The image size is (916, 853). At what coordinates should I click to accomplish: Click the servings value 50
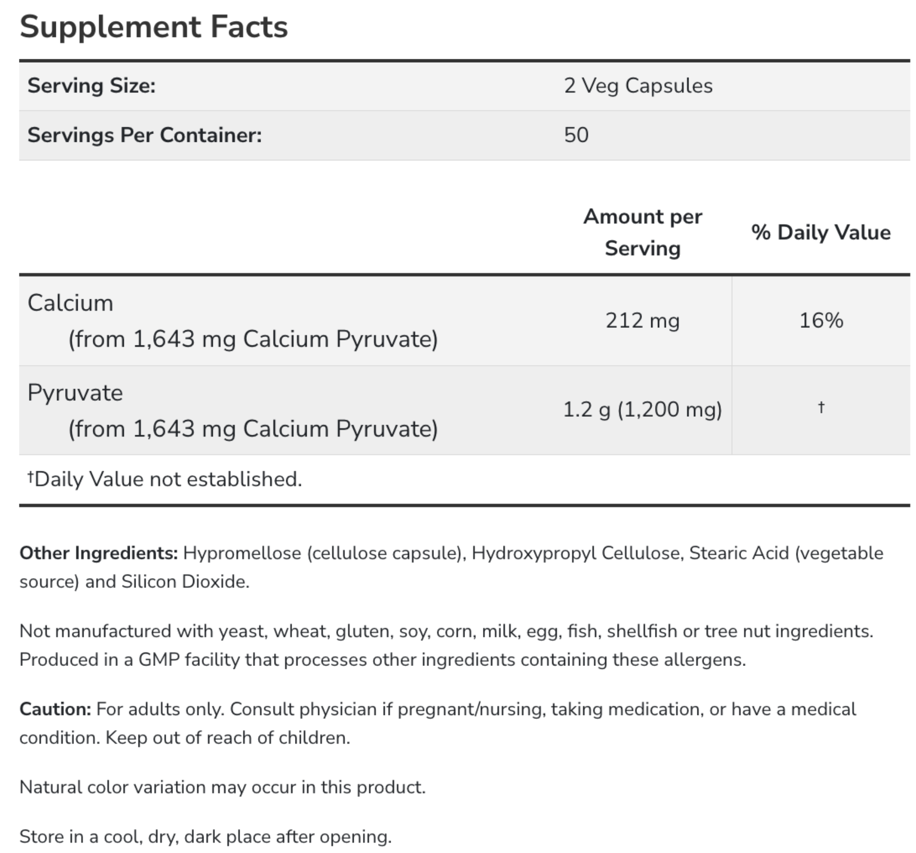click(x=576, y=135)
